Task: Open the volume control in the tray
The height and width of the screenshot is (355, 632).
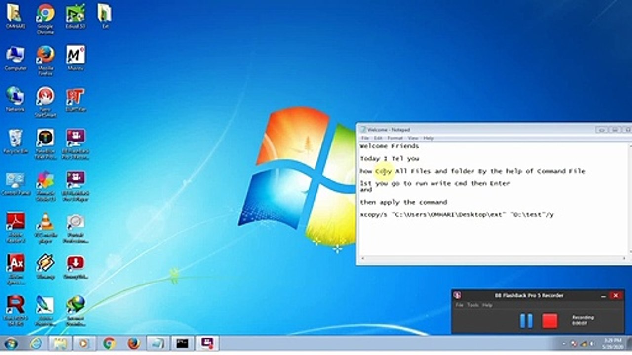Action: [x=593, y=343]
